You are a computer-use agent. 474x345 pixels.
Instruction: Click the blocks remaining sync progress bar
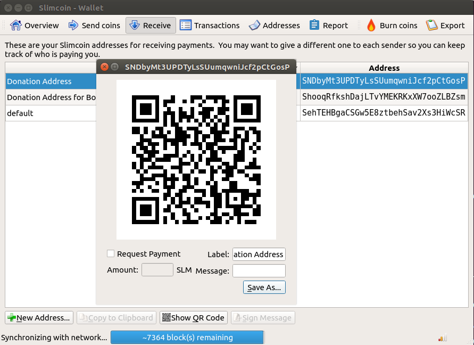click(187, 338)
